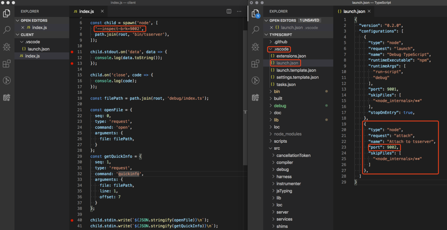This screenshot has height=230, width=447.
Task: Switch to the launch.json editor tab
Action: point(354,11)
